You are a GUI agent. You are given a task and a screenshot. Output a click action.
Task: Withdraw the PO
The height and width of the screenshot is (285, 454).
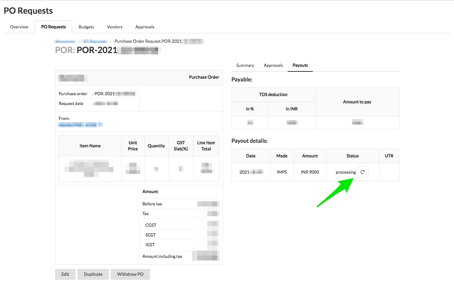pyautogui.click(x=130, y=274)
